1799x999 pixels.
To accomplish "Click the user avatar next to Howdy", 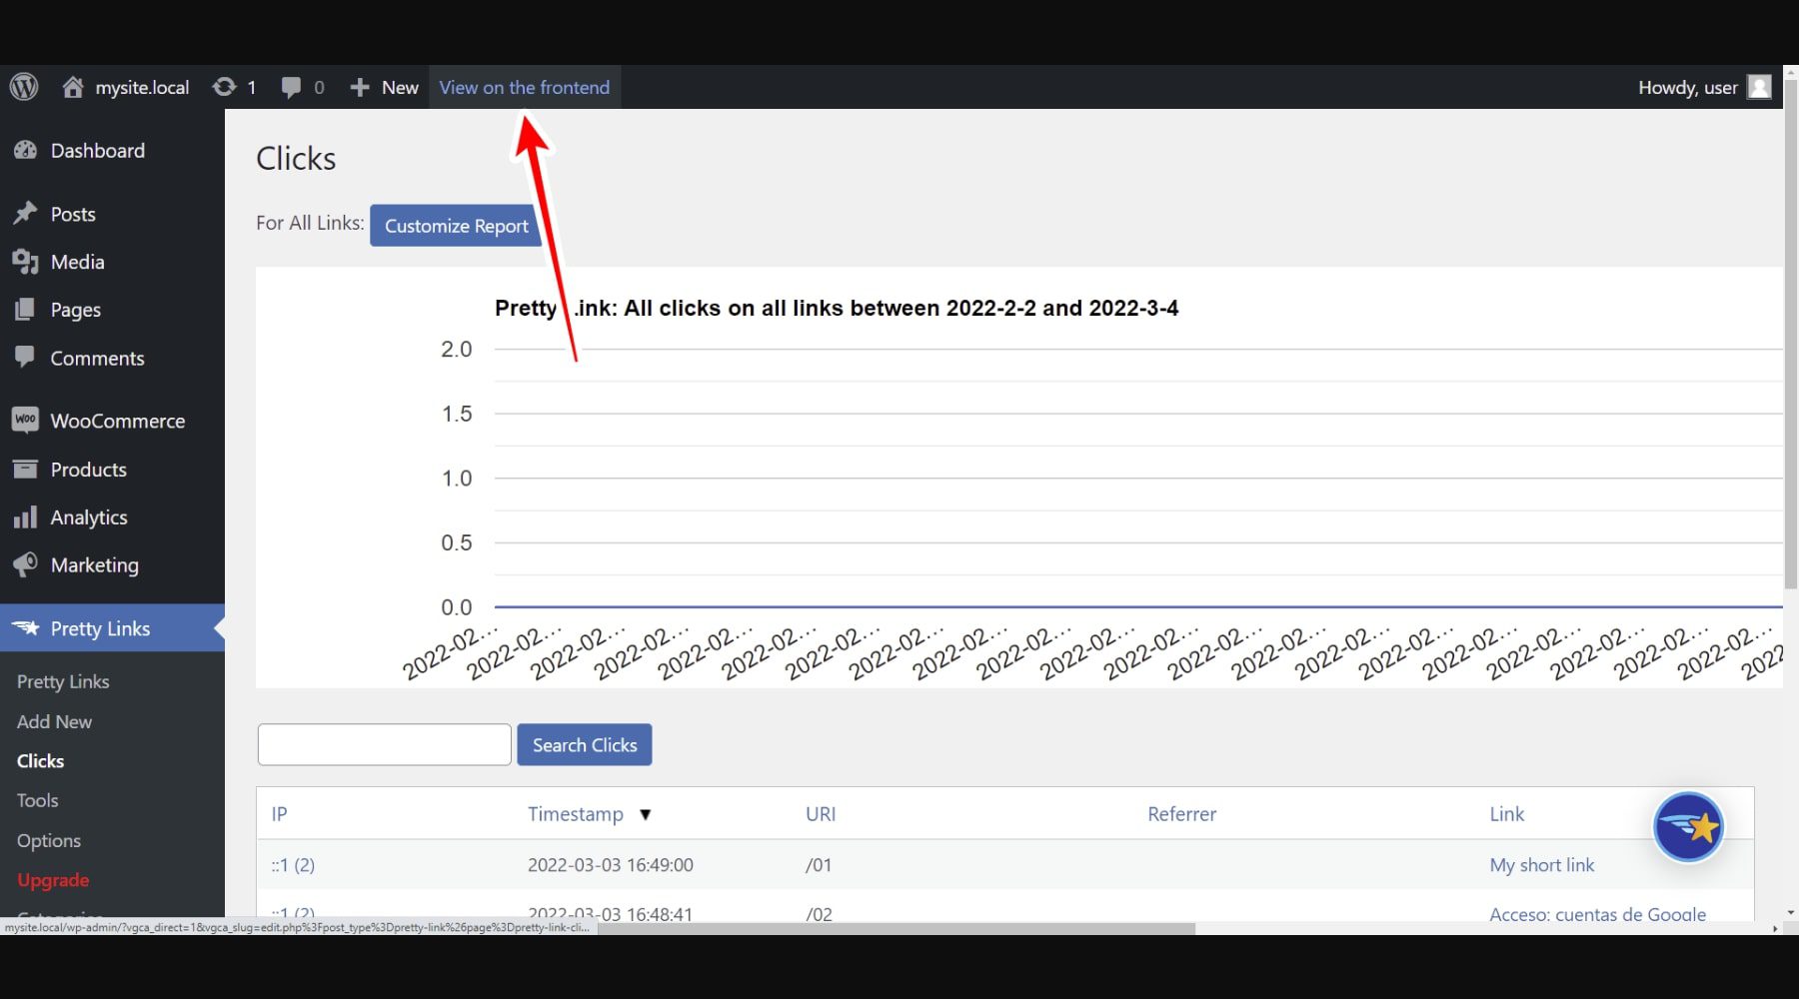I will click(1759, 87).
